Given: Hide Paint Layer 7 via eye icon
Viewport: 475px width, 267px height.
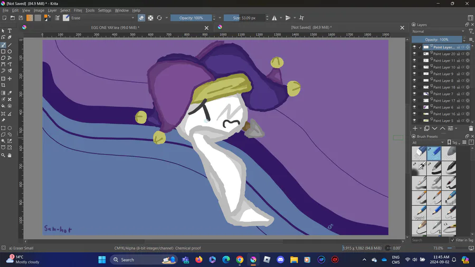Looking at the screenshot, I should tap(414, 94).
